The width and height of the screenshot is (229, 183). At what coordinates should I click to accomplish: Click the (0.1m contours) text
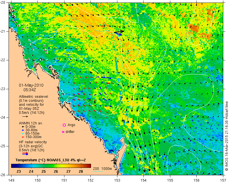pos(31,101)
